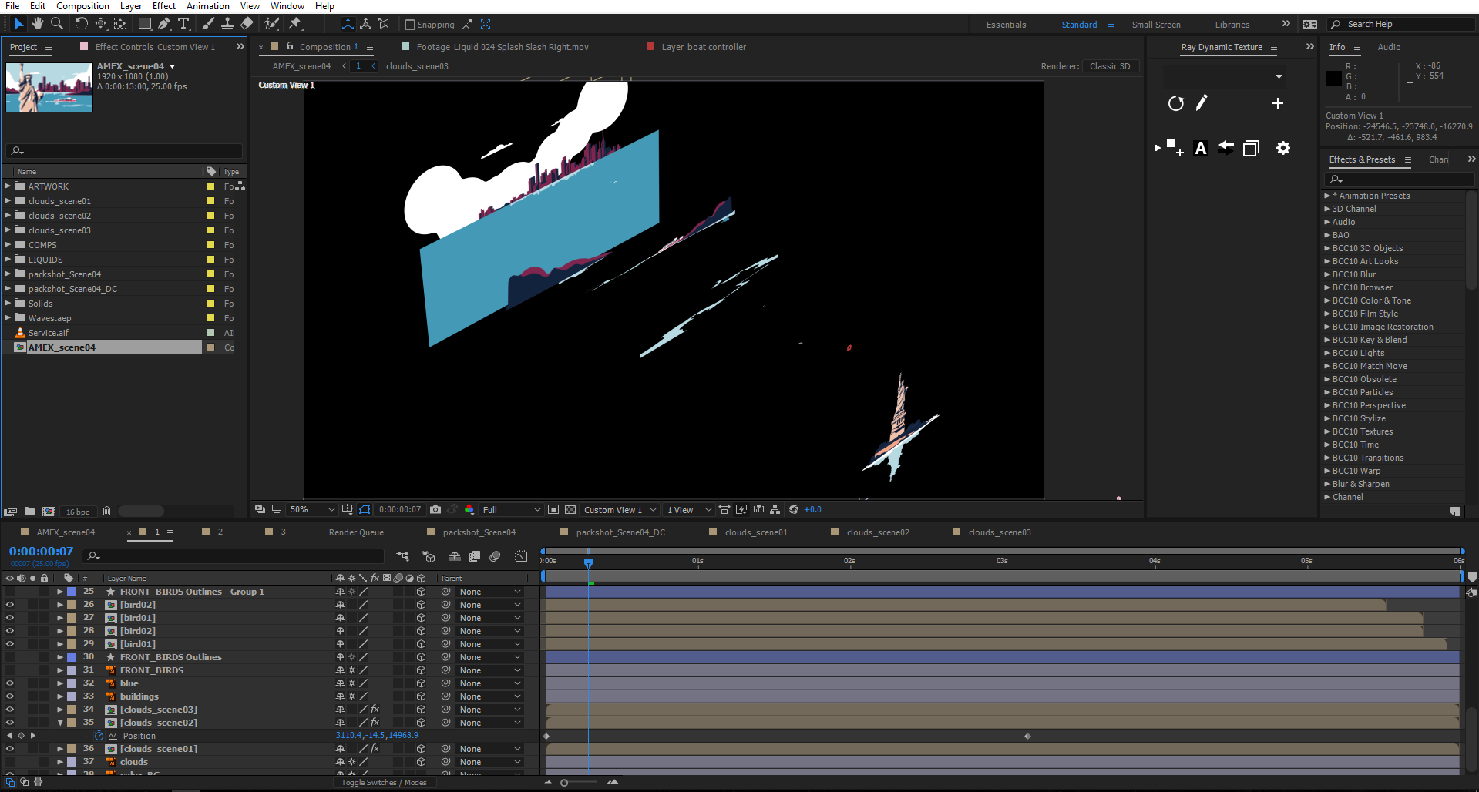The width and height of the screenshot is (1479, 792).
Task: Open parent dropdown for blue layer
Action: pyautogui.click(x=490, y=683)
